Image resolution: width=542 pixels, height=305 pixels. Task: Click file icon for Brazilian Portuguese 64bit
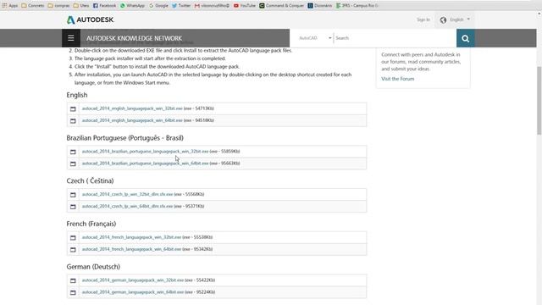73,164
